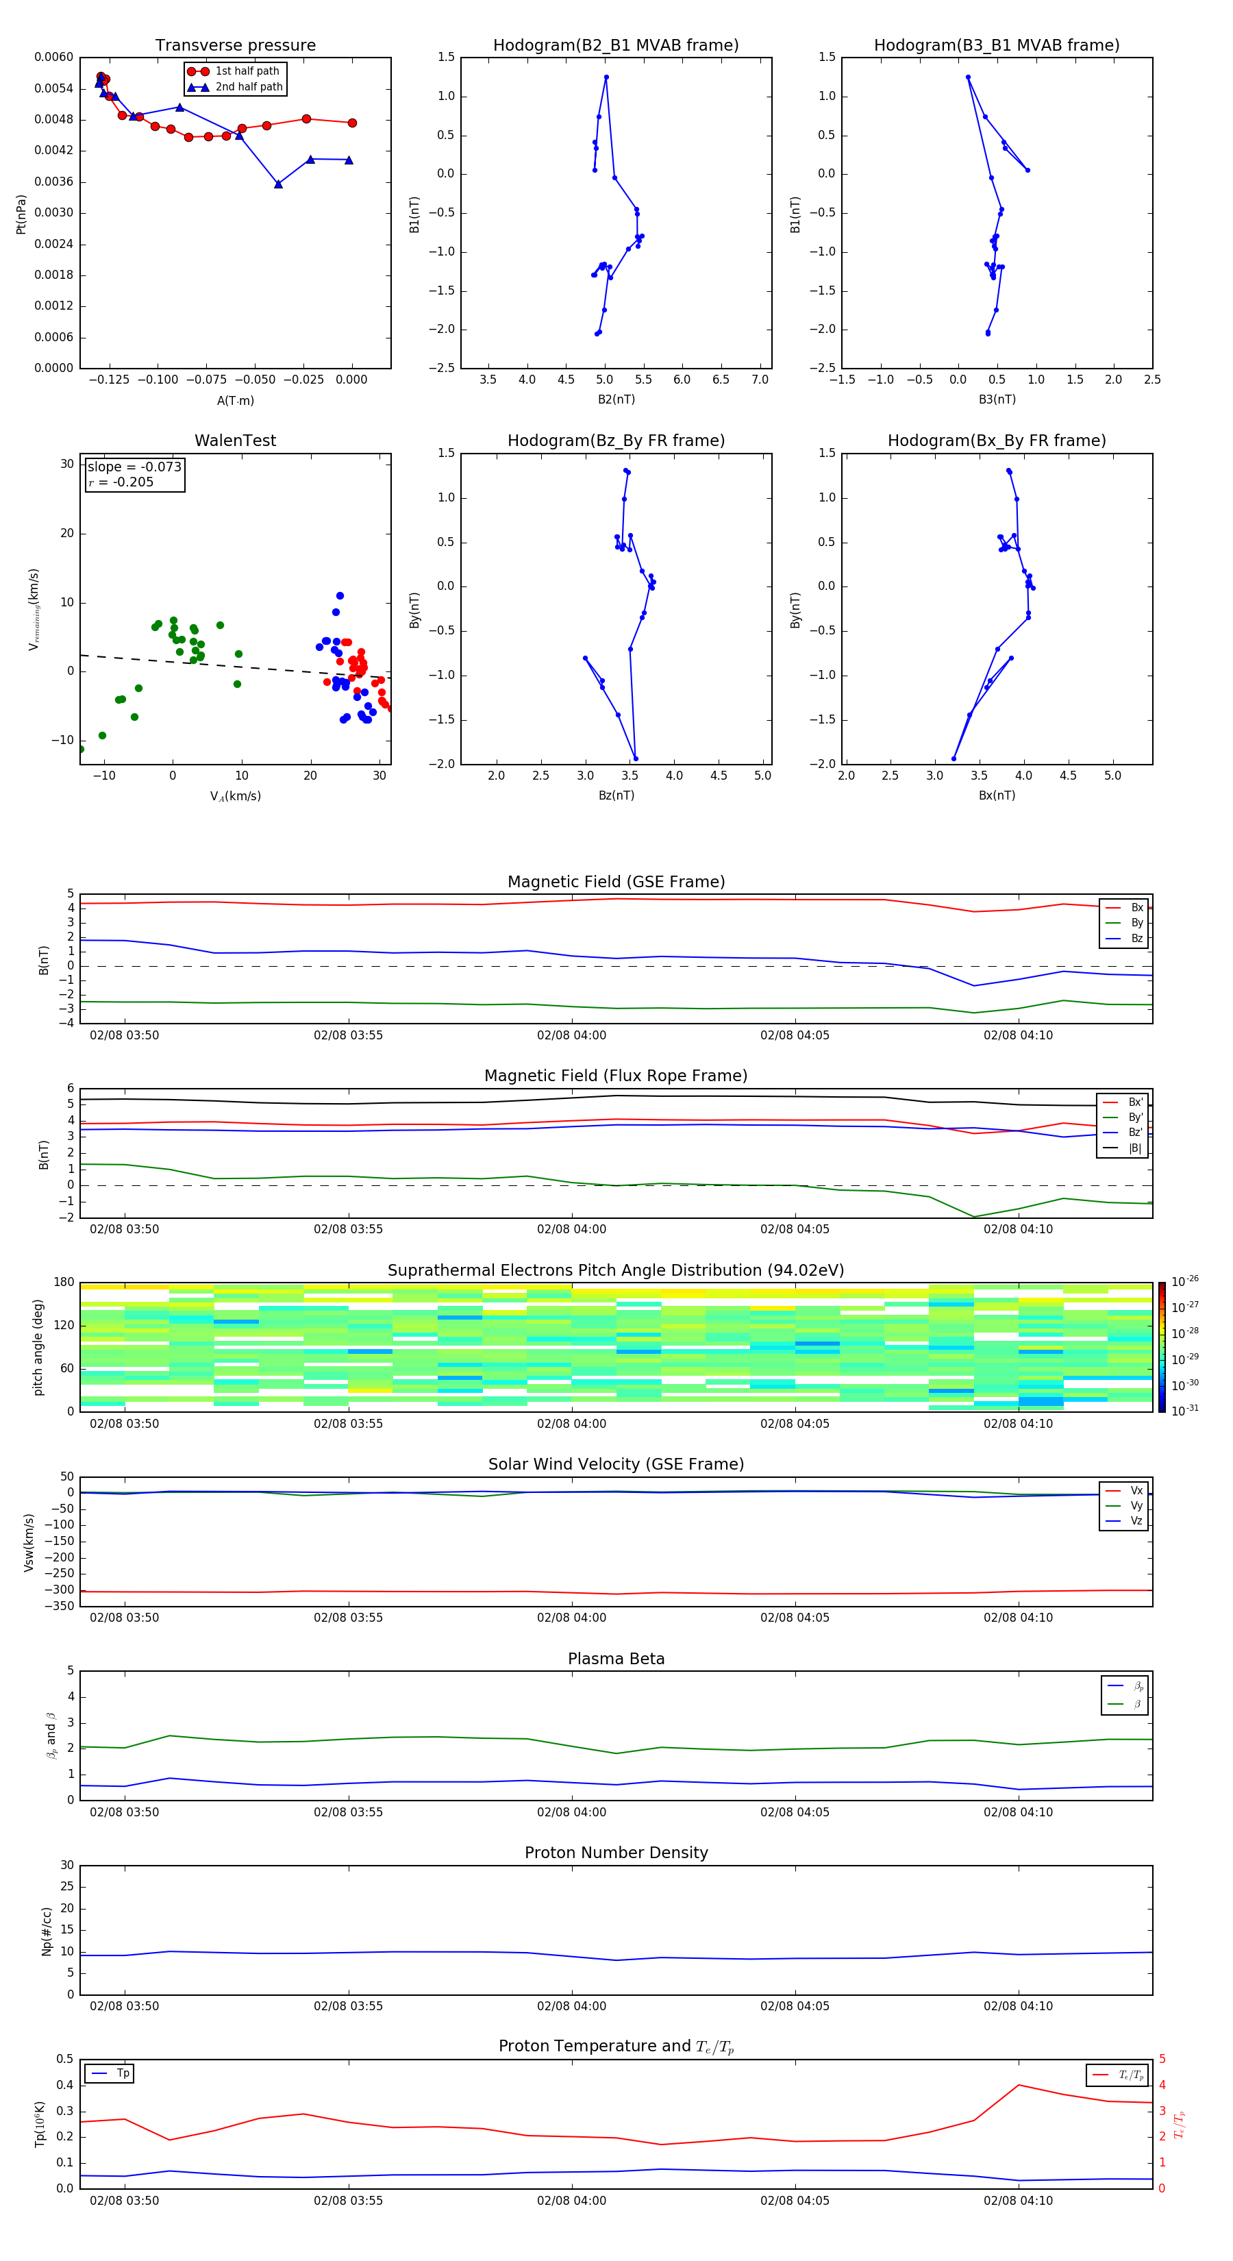This screenshot has height=2261, width=1233.
Task: Click the "Tp(10^6K)" y-axis label
Action: click(x=40, y=2124)
